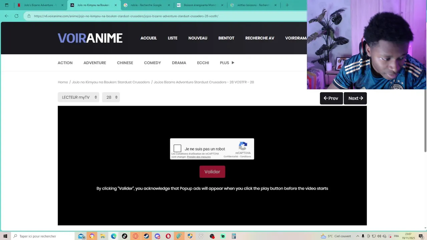Open the LECTEUR myTV player dropdown

78,97
